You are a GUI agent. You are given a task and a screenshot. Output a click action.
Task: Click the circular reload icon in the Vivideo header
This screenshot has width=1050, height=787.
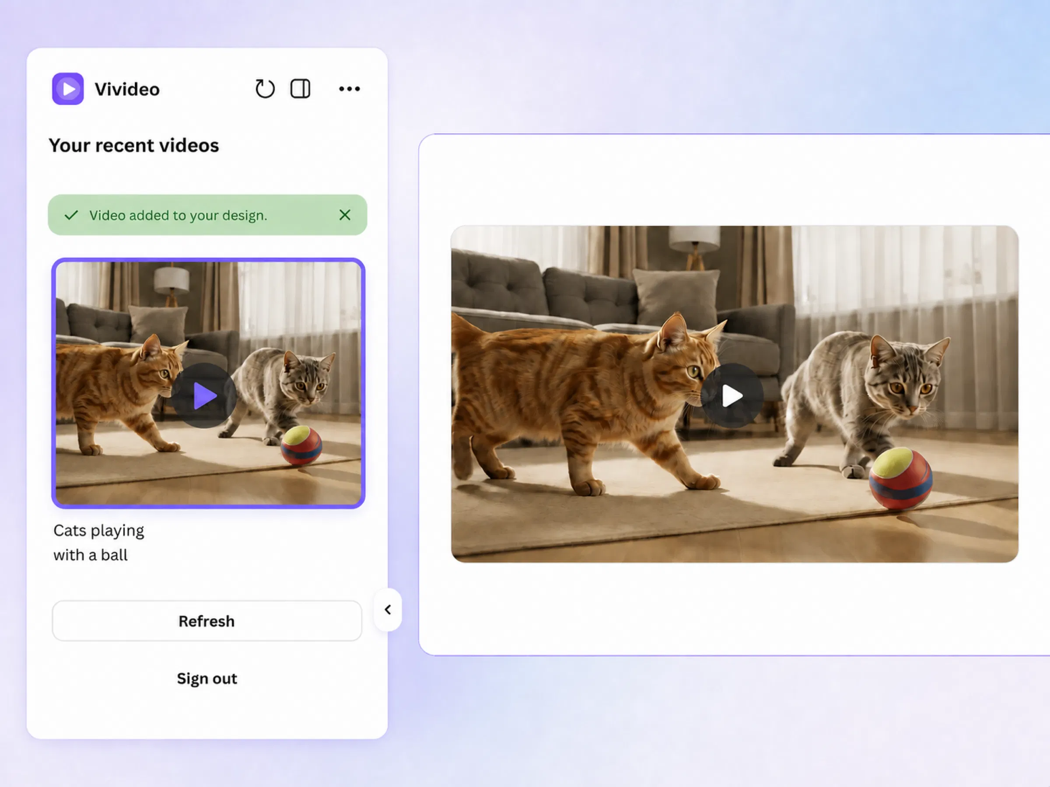265,89
